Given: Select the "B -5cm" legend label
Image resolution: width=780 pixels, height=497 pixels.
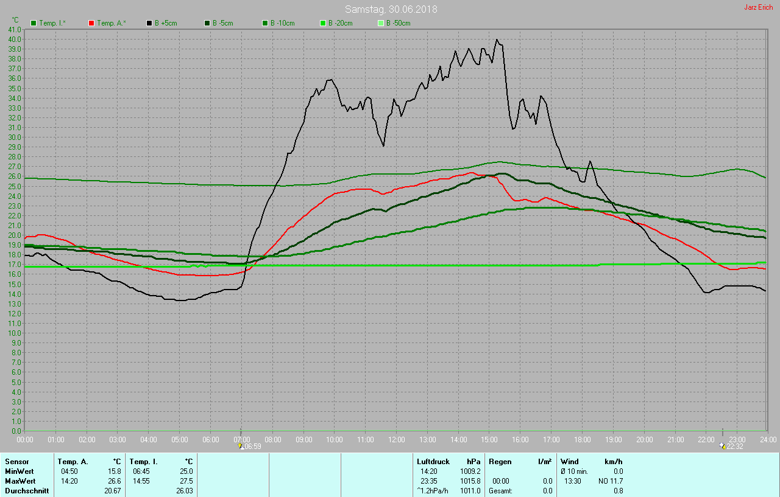Looking at the screenshot, I should pyautogui.click(x=222, y=23).
